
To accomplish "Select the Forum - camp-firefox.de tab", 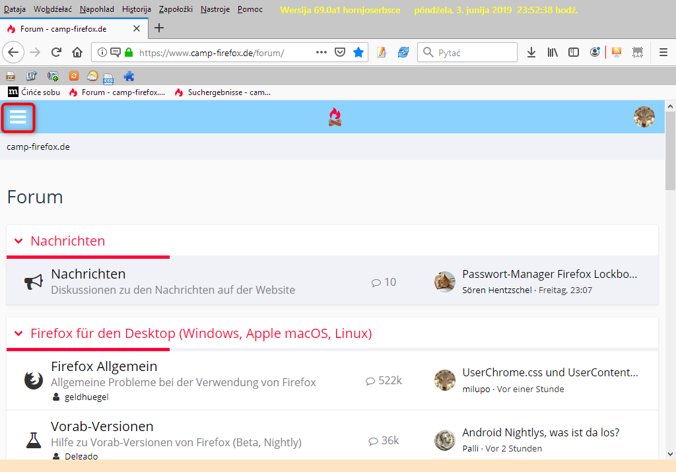I will point(74,29).
